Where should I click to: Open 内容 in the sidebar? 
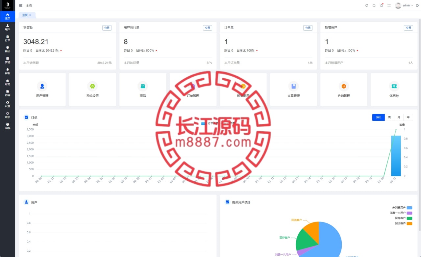[x=8, y=93]
